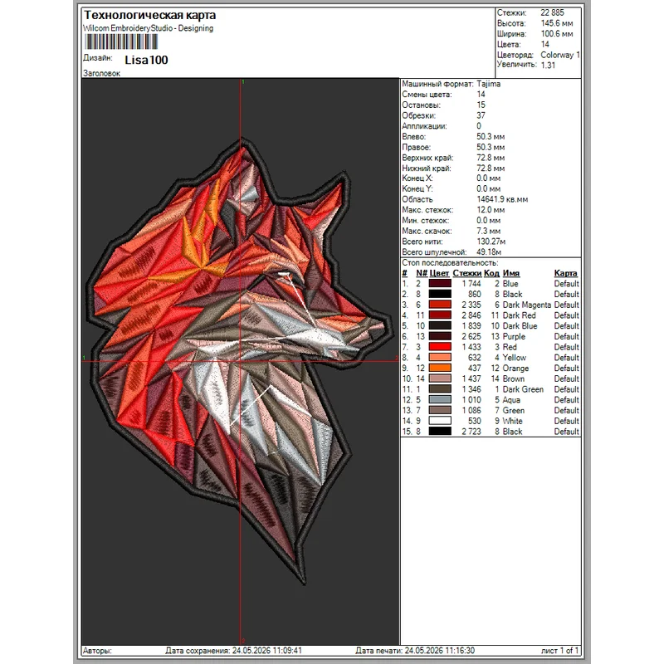Select the Brown thread color swatch
The height and width of the screenshot is (664, 664).
440,378
